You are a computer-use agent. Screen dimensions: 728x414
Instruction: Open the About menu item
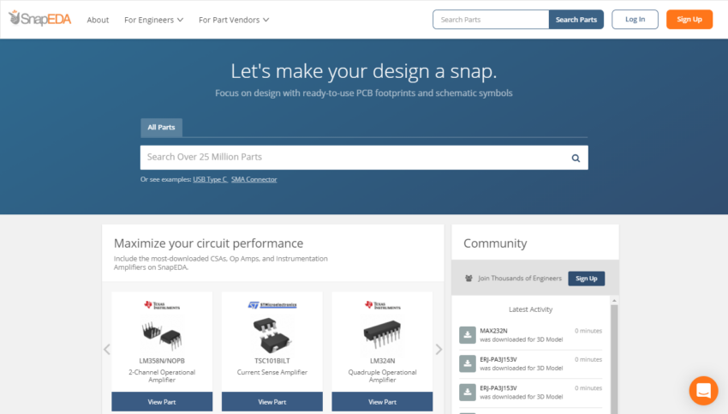(x=98, y=20)
